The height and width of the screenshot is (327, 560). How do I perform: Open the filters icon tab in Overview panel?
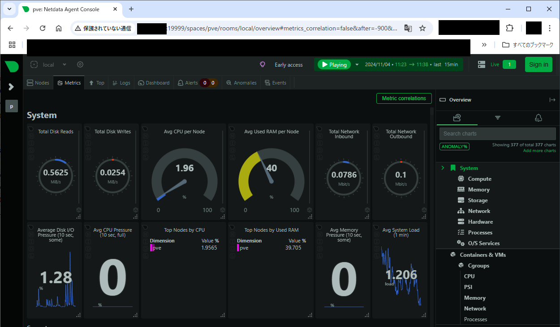click(498, 118)
